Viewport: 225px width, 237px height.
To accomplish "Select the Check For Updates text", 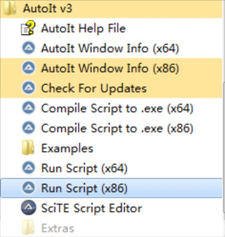I will pyautogui.click(x=94, y=88).
